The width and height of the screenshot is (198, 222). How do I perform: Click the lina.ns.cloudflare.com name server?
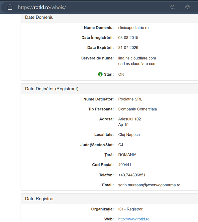pos(137,58)
